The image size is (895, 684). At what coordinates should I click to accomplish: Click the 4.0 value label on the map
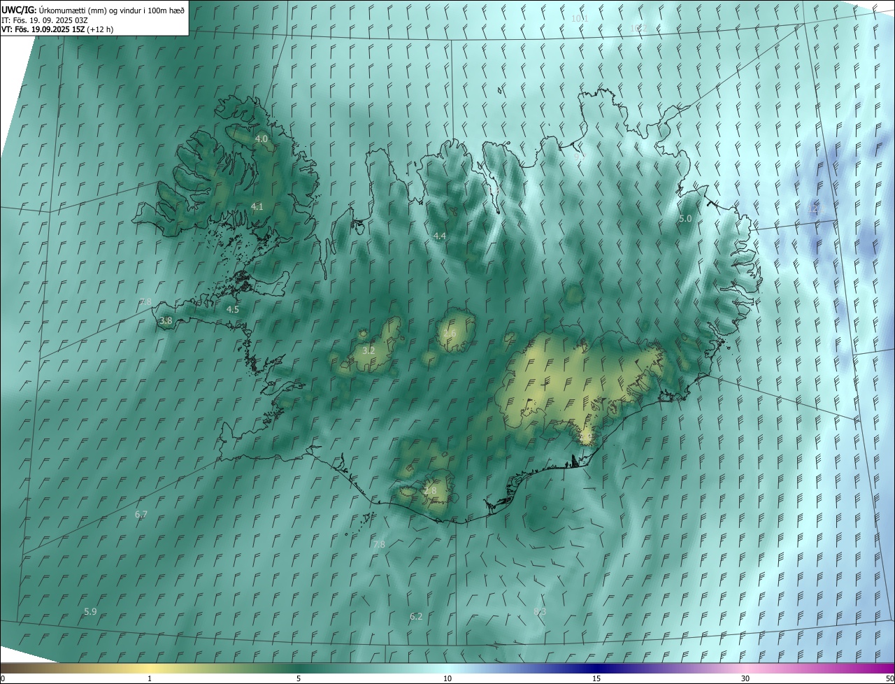click(x=261, y=139)
